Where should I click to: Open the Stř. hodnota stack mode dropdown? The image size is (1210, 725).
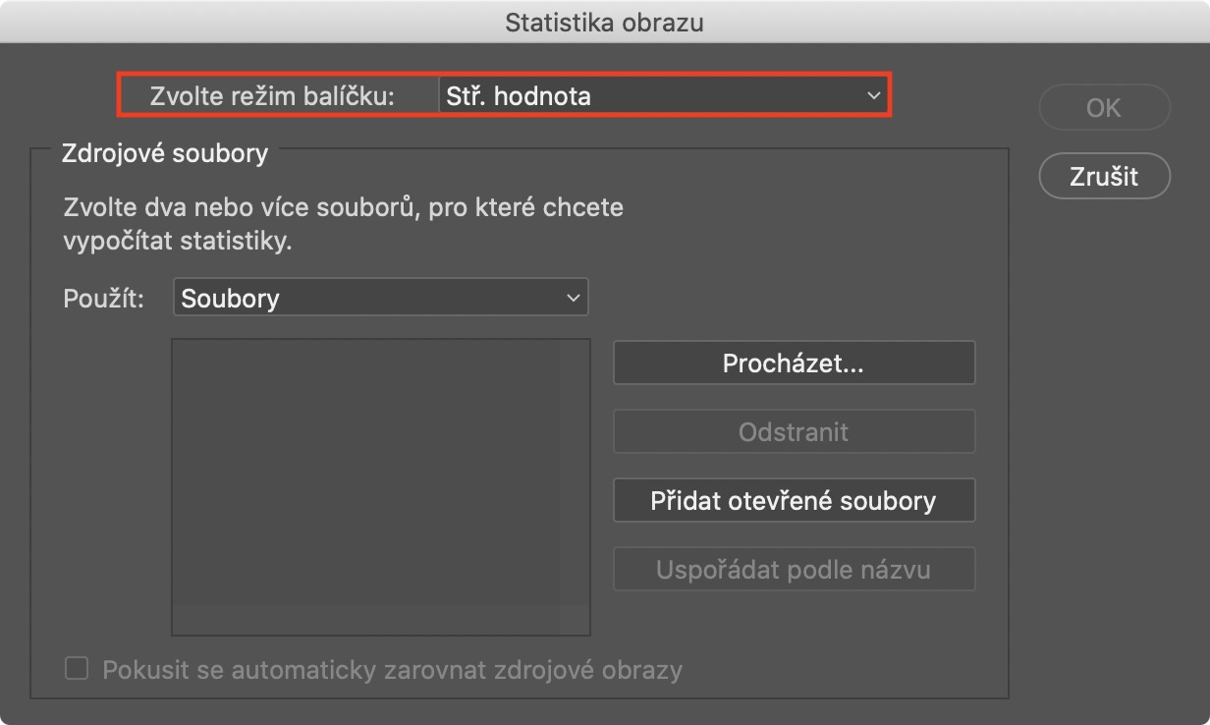click(662, 96)
